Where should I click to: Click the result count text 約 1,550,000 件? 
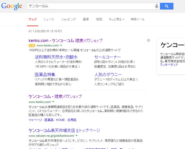pyautogui.click(x=39, y=31)
